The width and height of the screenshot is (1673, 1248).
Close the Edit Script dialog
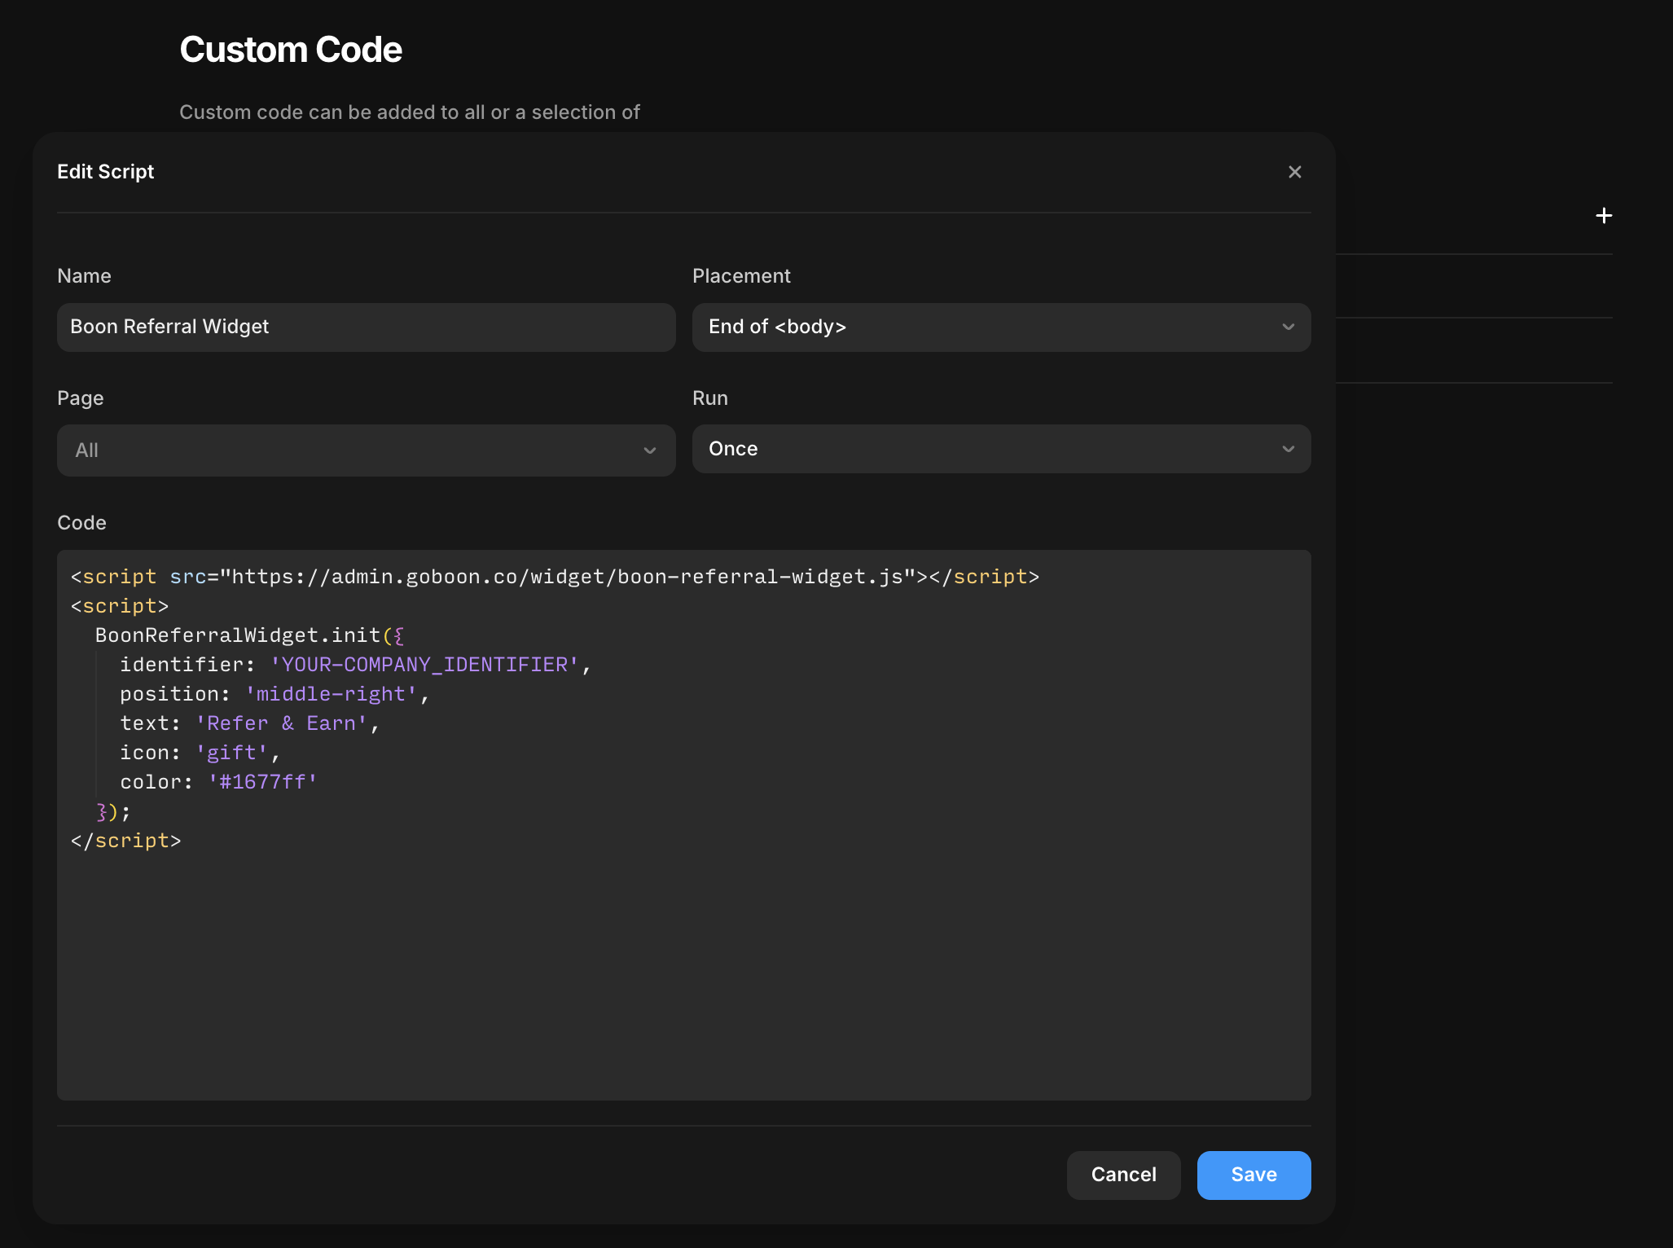pos(1294,172)
